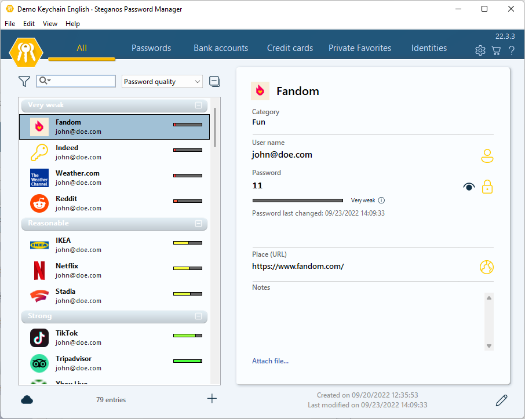Screen dimensions: 525x419
Task: Open the File menu
Action: pos(10,24)
